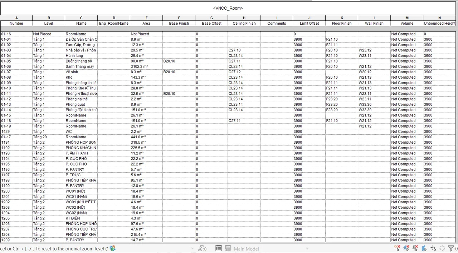Select the Tầng 20 level cell
This screenshot has height=253, width=458.
[x=49, y=137]
